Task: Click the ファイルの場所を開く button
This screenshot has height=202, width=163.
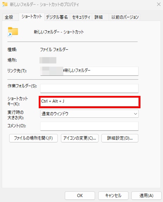Action: pos(33,138)
